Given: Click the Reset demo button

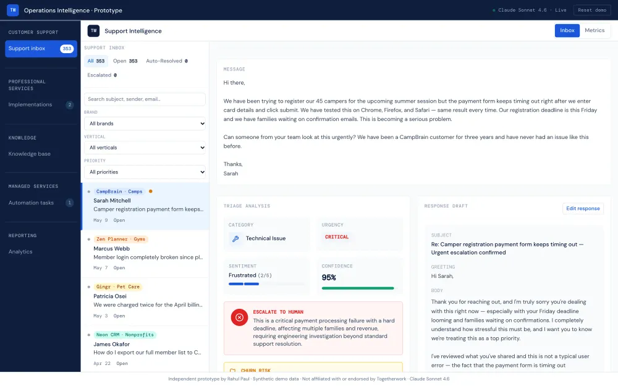Looking at the screenshot, I should pos(592,10).
